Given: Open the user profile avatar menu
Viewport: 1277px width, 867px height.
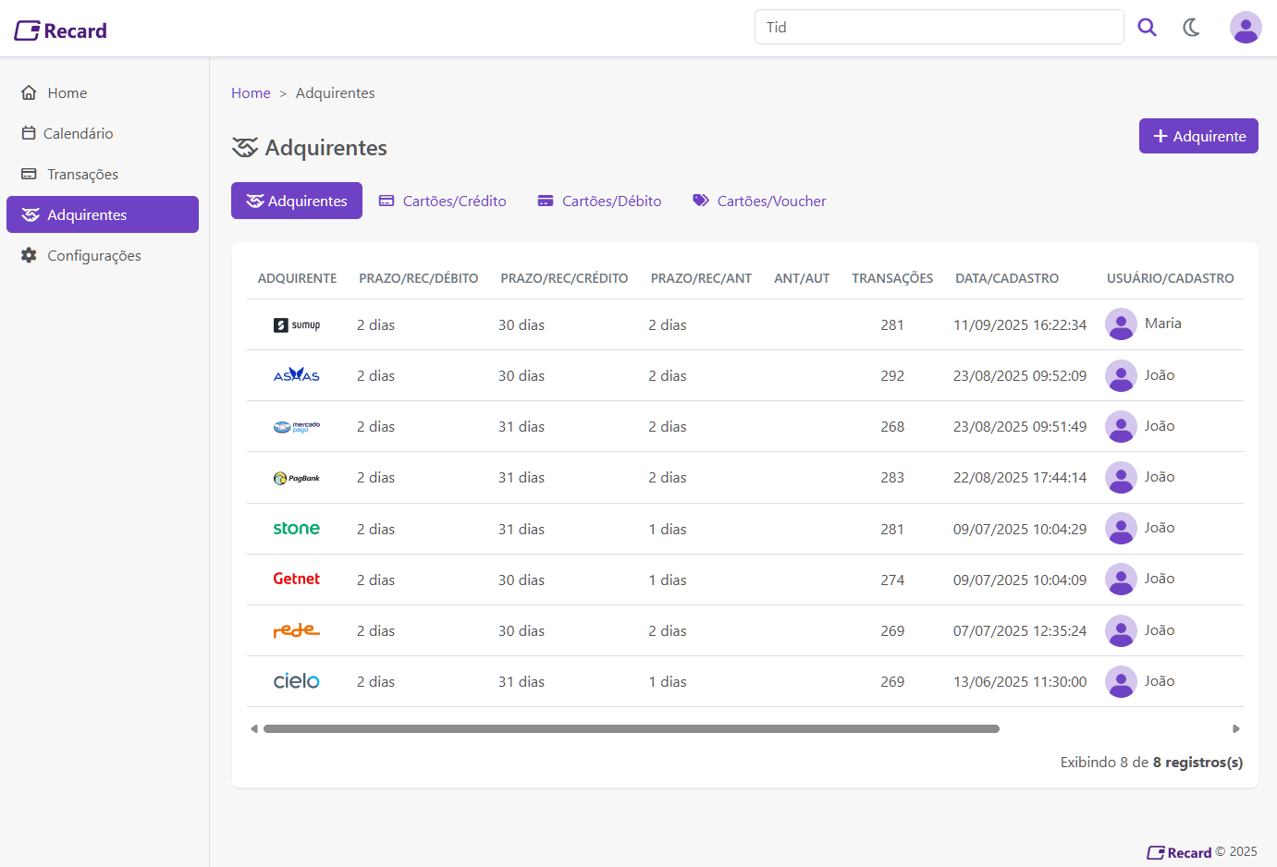Looking at the screenshot, I should tap(1245, 28).
